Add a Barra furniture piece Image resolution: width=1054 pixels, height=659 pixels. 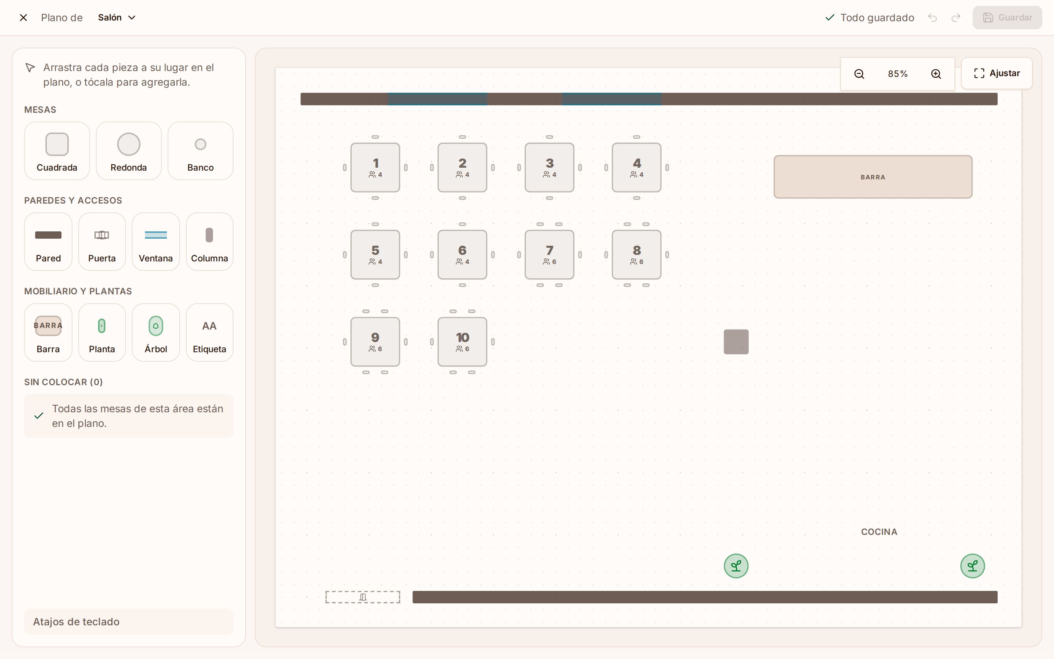point(48,332)
